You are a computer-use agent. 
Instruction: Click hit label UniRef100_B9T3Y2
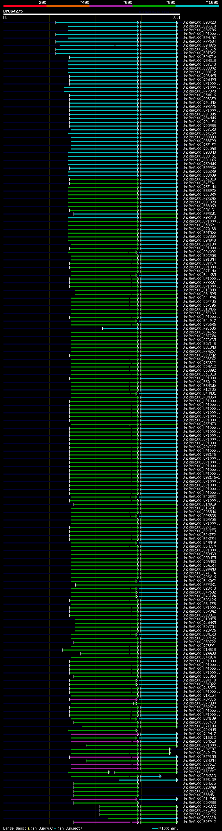(x=199, y=53)
